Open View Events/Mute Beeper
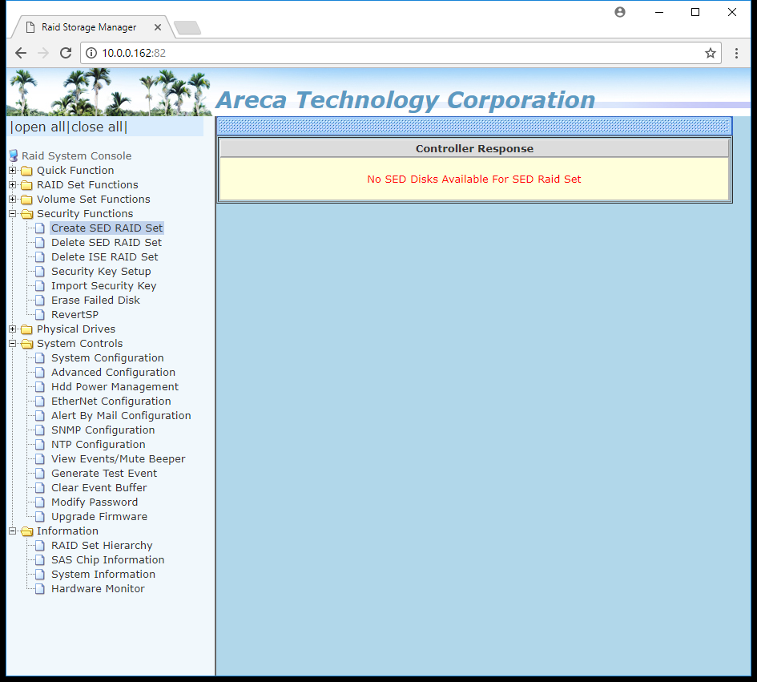 [119, 459]
